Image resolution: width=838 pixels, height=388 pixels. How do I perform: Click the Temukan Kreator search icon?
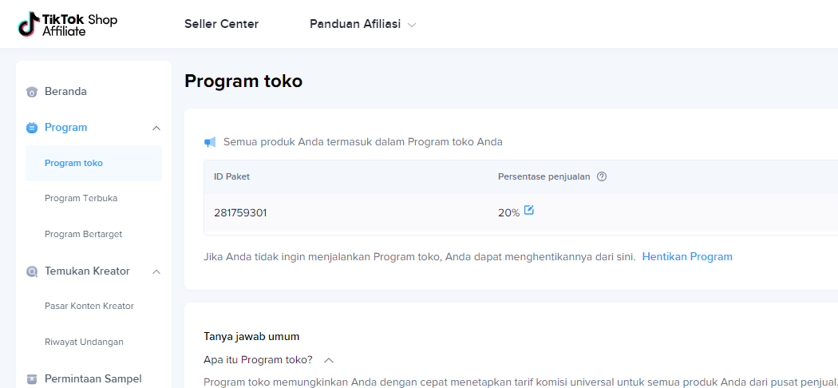pos(32,271)
